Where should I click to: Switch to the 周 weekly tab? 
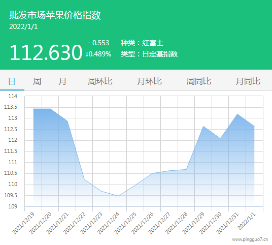[37, 81]
